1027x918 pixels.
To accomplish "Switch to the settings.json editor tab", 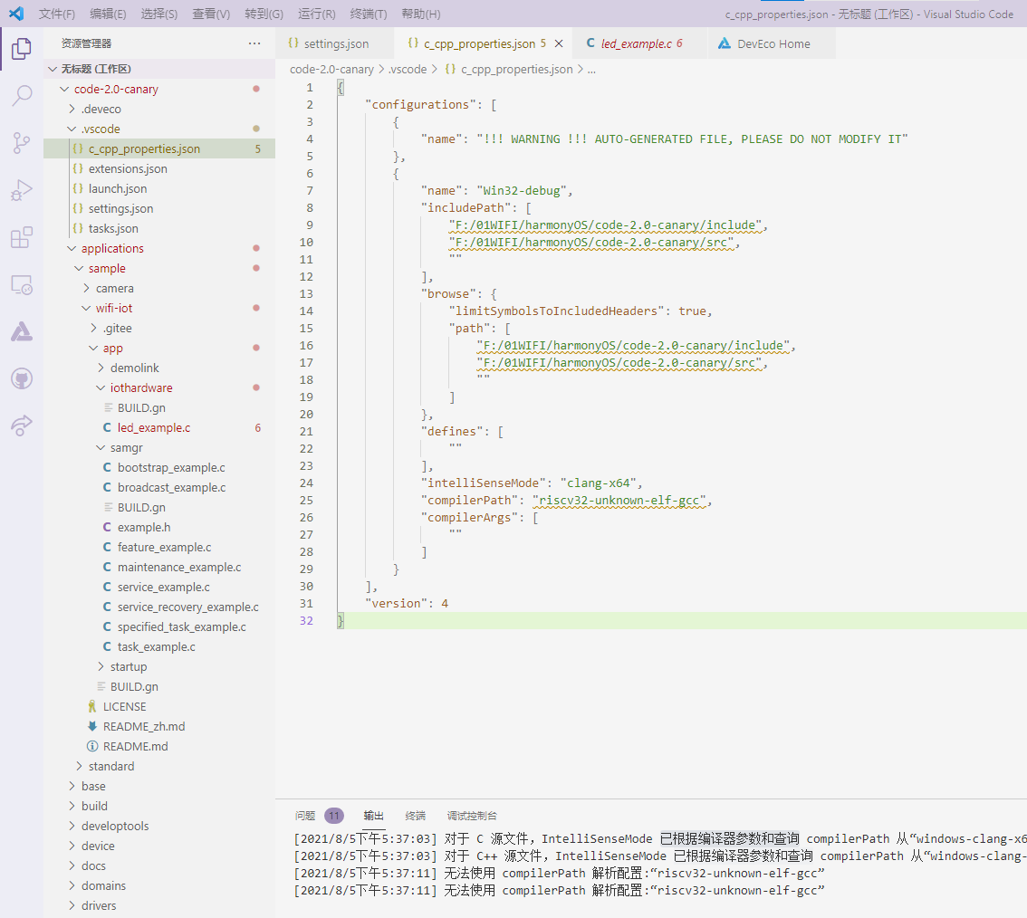I will point(335,43).
